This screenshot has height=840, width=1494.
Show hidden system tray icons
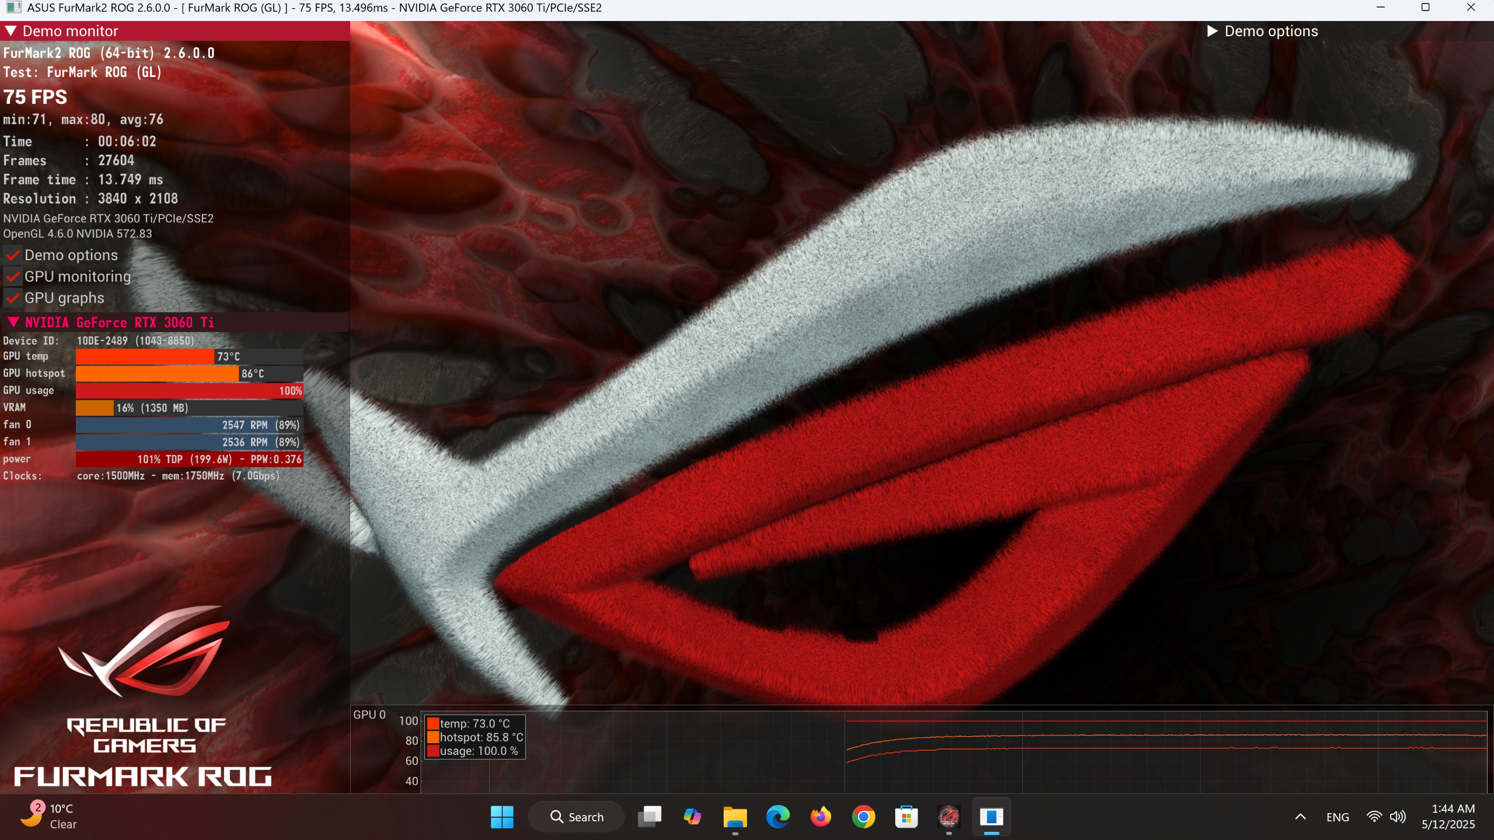(1300, 817)
